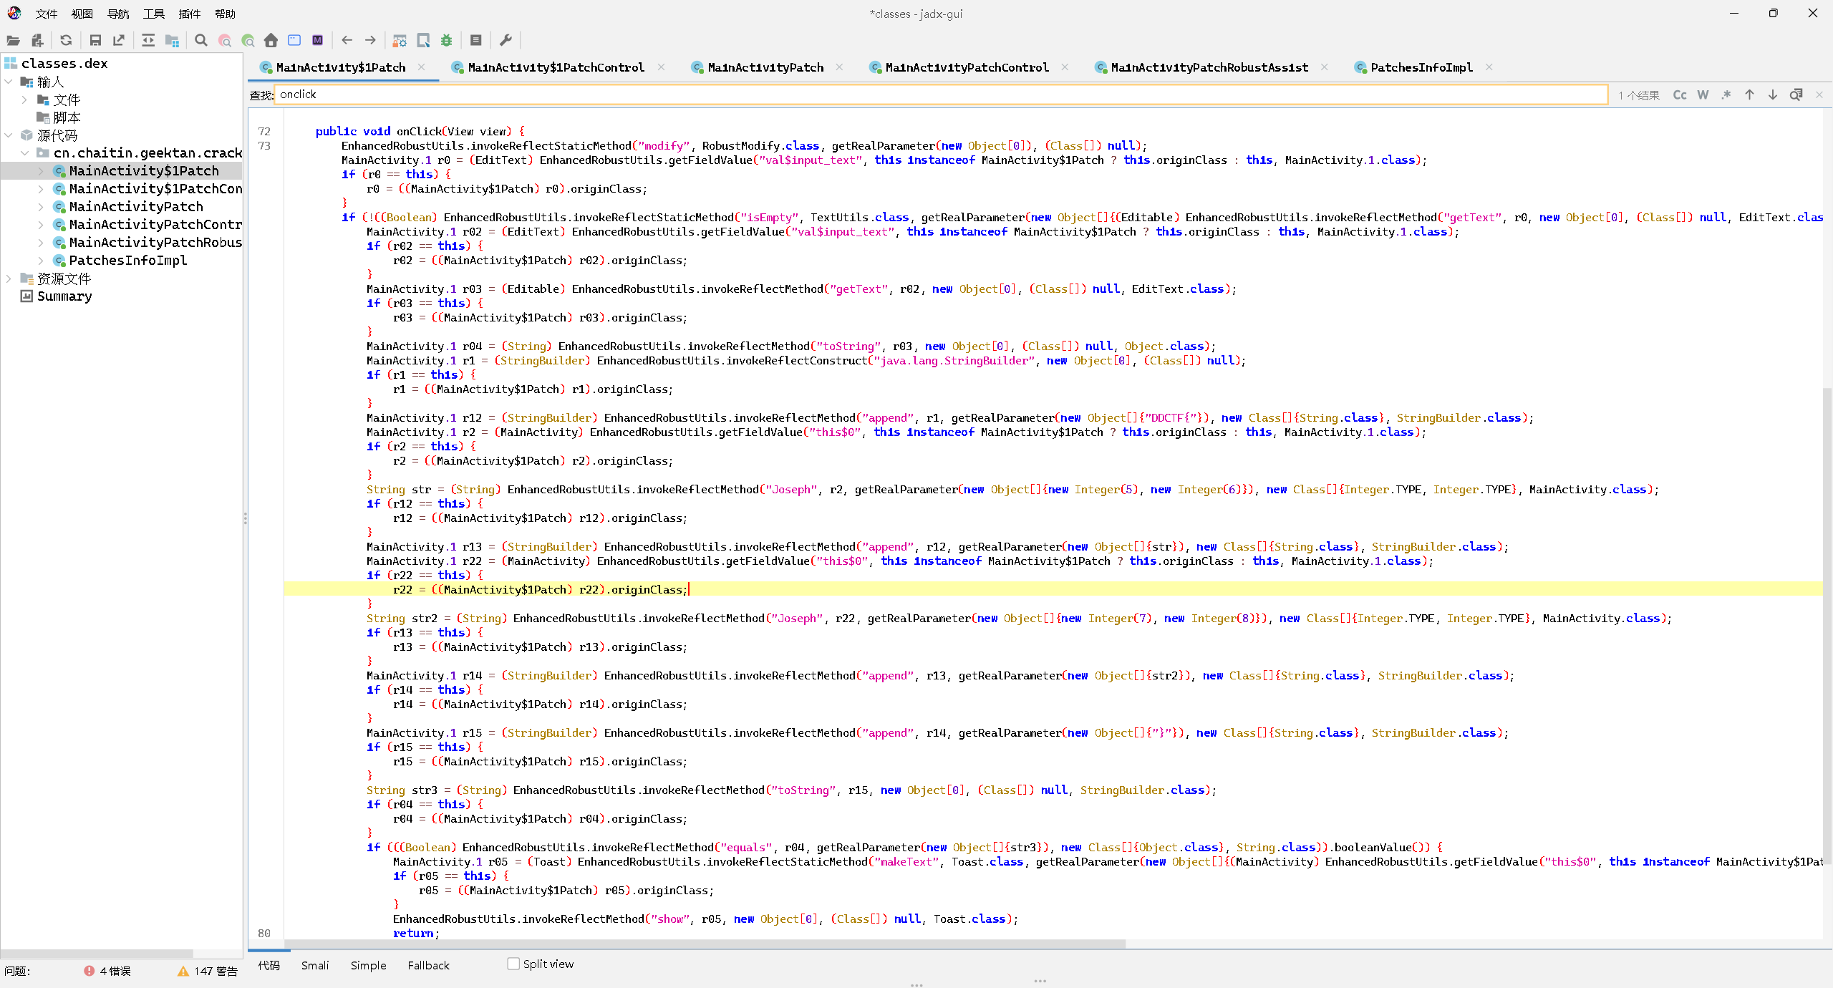The image size is (1833, 988).
Task: Click the deobfuscation lock-gear icon
Action: (400, 40)
